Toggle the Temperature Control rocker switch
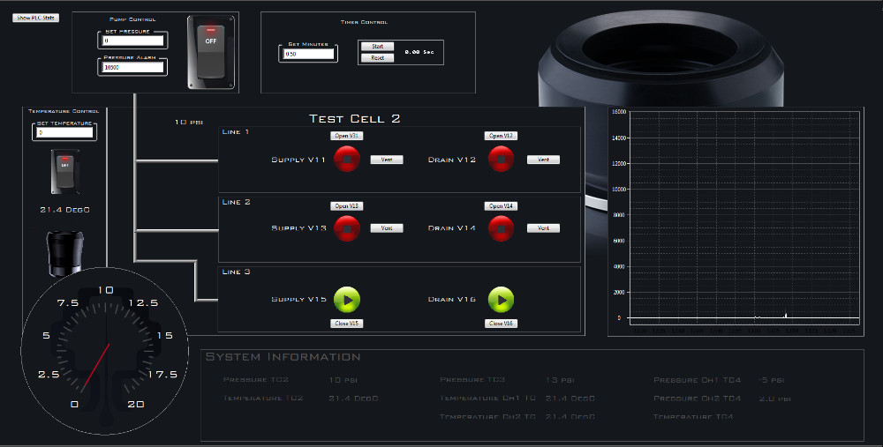 pos(64,172)
